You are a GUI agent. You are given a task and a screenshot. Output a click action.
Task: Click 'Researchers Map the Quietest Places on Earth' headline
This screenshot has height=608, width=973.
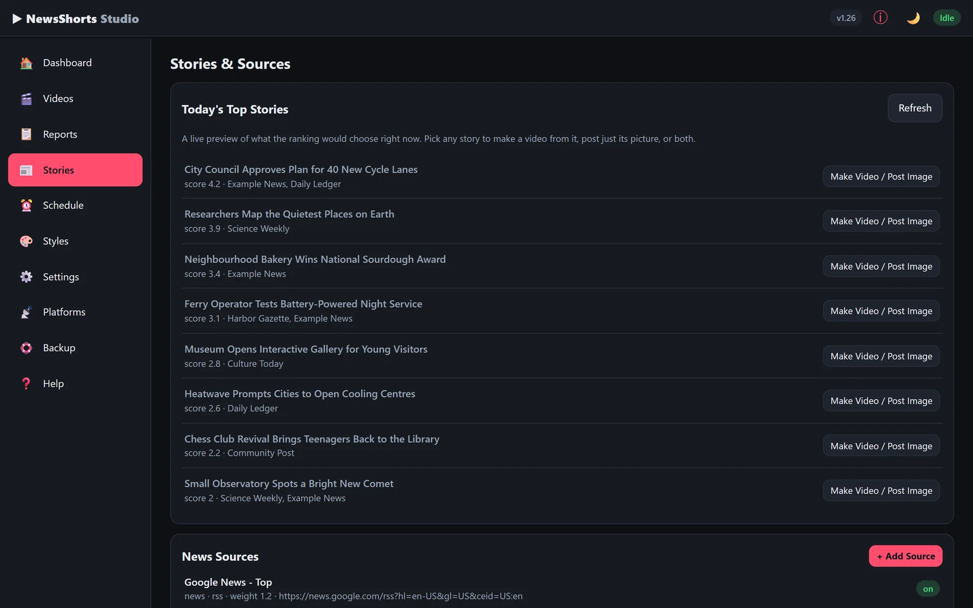pos(289,214)
